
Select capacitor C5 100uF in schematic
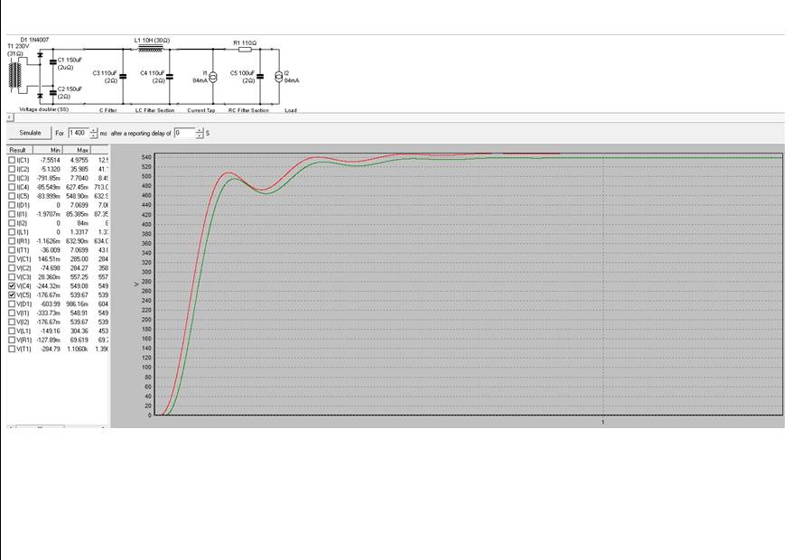click(x=260, y=77)
